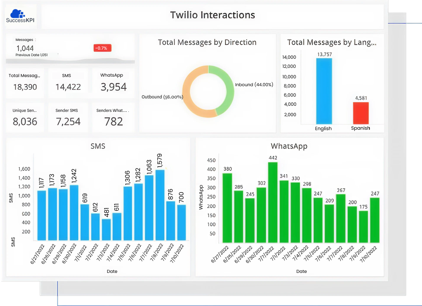
Task: Select the WhatsApp bar valued 298
Action: point(307,215)
